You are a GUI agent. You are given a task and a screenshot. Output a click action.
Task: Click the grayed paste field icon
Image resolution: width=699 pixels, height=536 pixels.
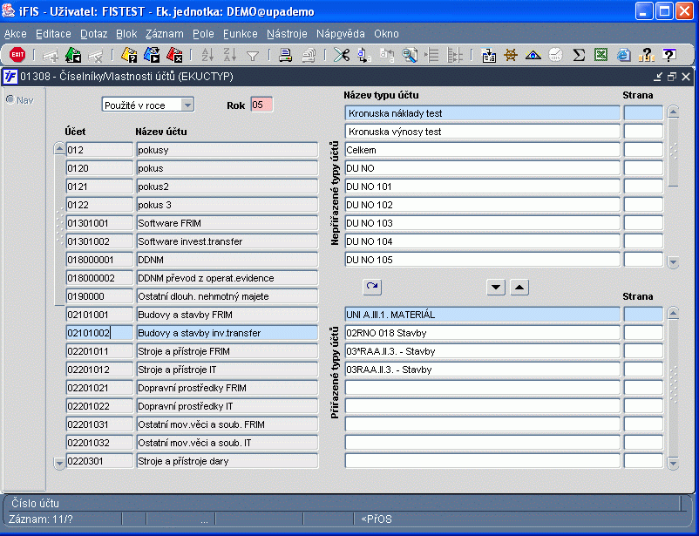[x=386, y=55]
